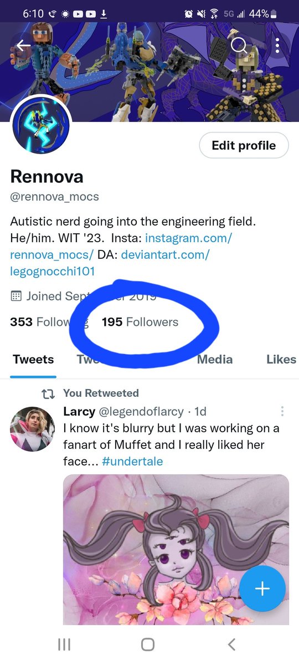Screen dimensions: 299x665
Task: Click the Edit profile button
Action: pyautogui.click(x=244, y=146)
